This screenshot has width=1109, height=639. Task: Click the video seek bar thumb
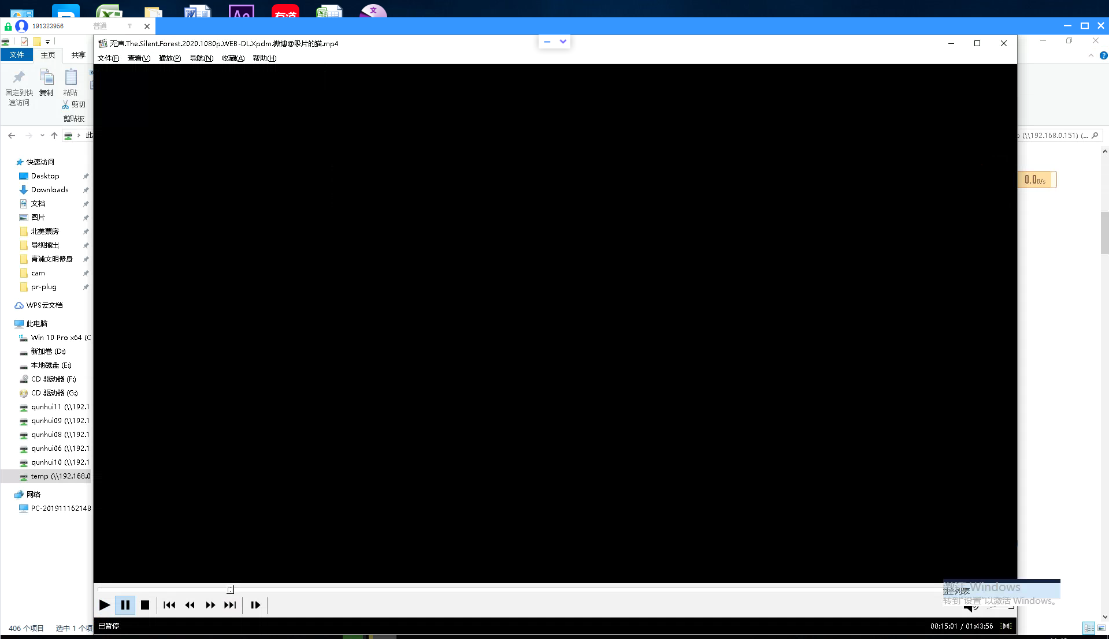point(230,589)
